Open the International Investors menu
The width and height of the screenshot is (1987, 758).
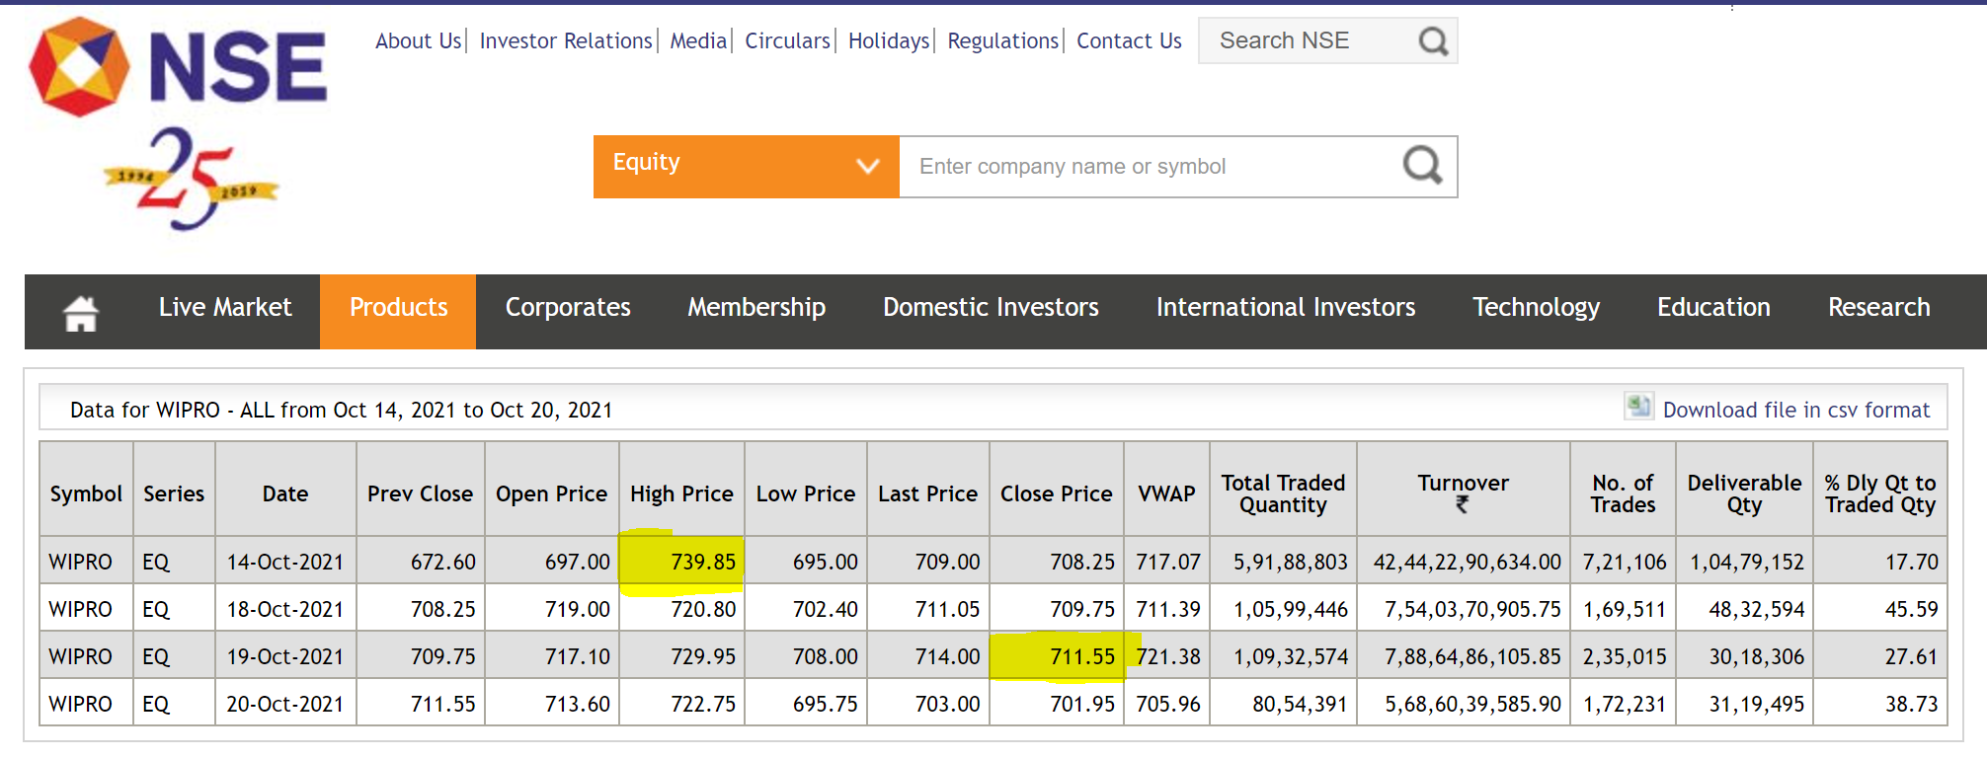point(1286,308)
